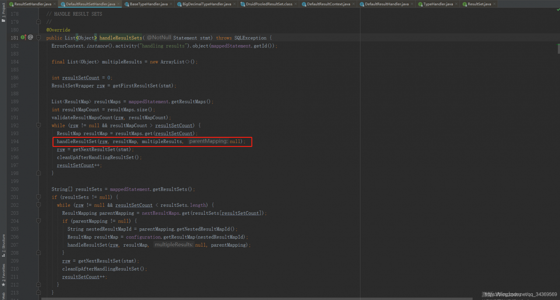The image size is (560, 300).
Task: Collapse the if parentMapping block at line 204
Action: [x=38, y=221]
